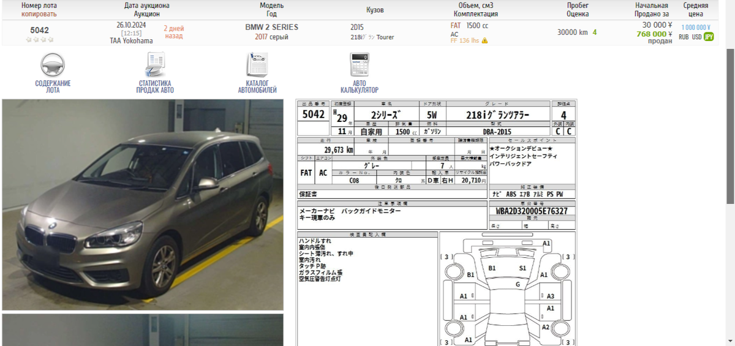
Task: Click the продан status text
Action: [660, 42]
